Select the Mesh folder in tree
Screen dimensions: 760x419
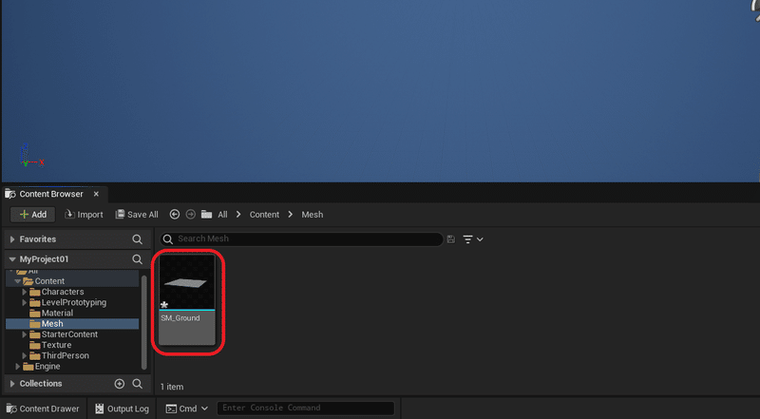pos(52,324)
